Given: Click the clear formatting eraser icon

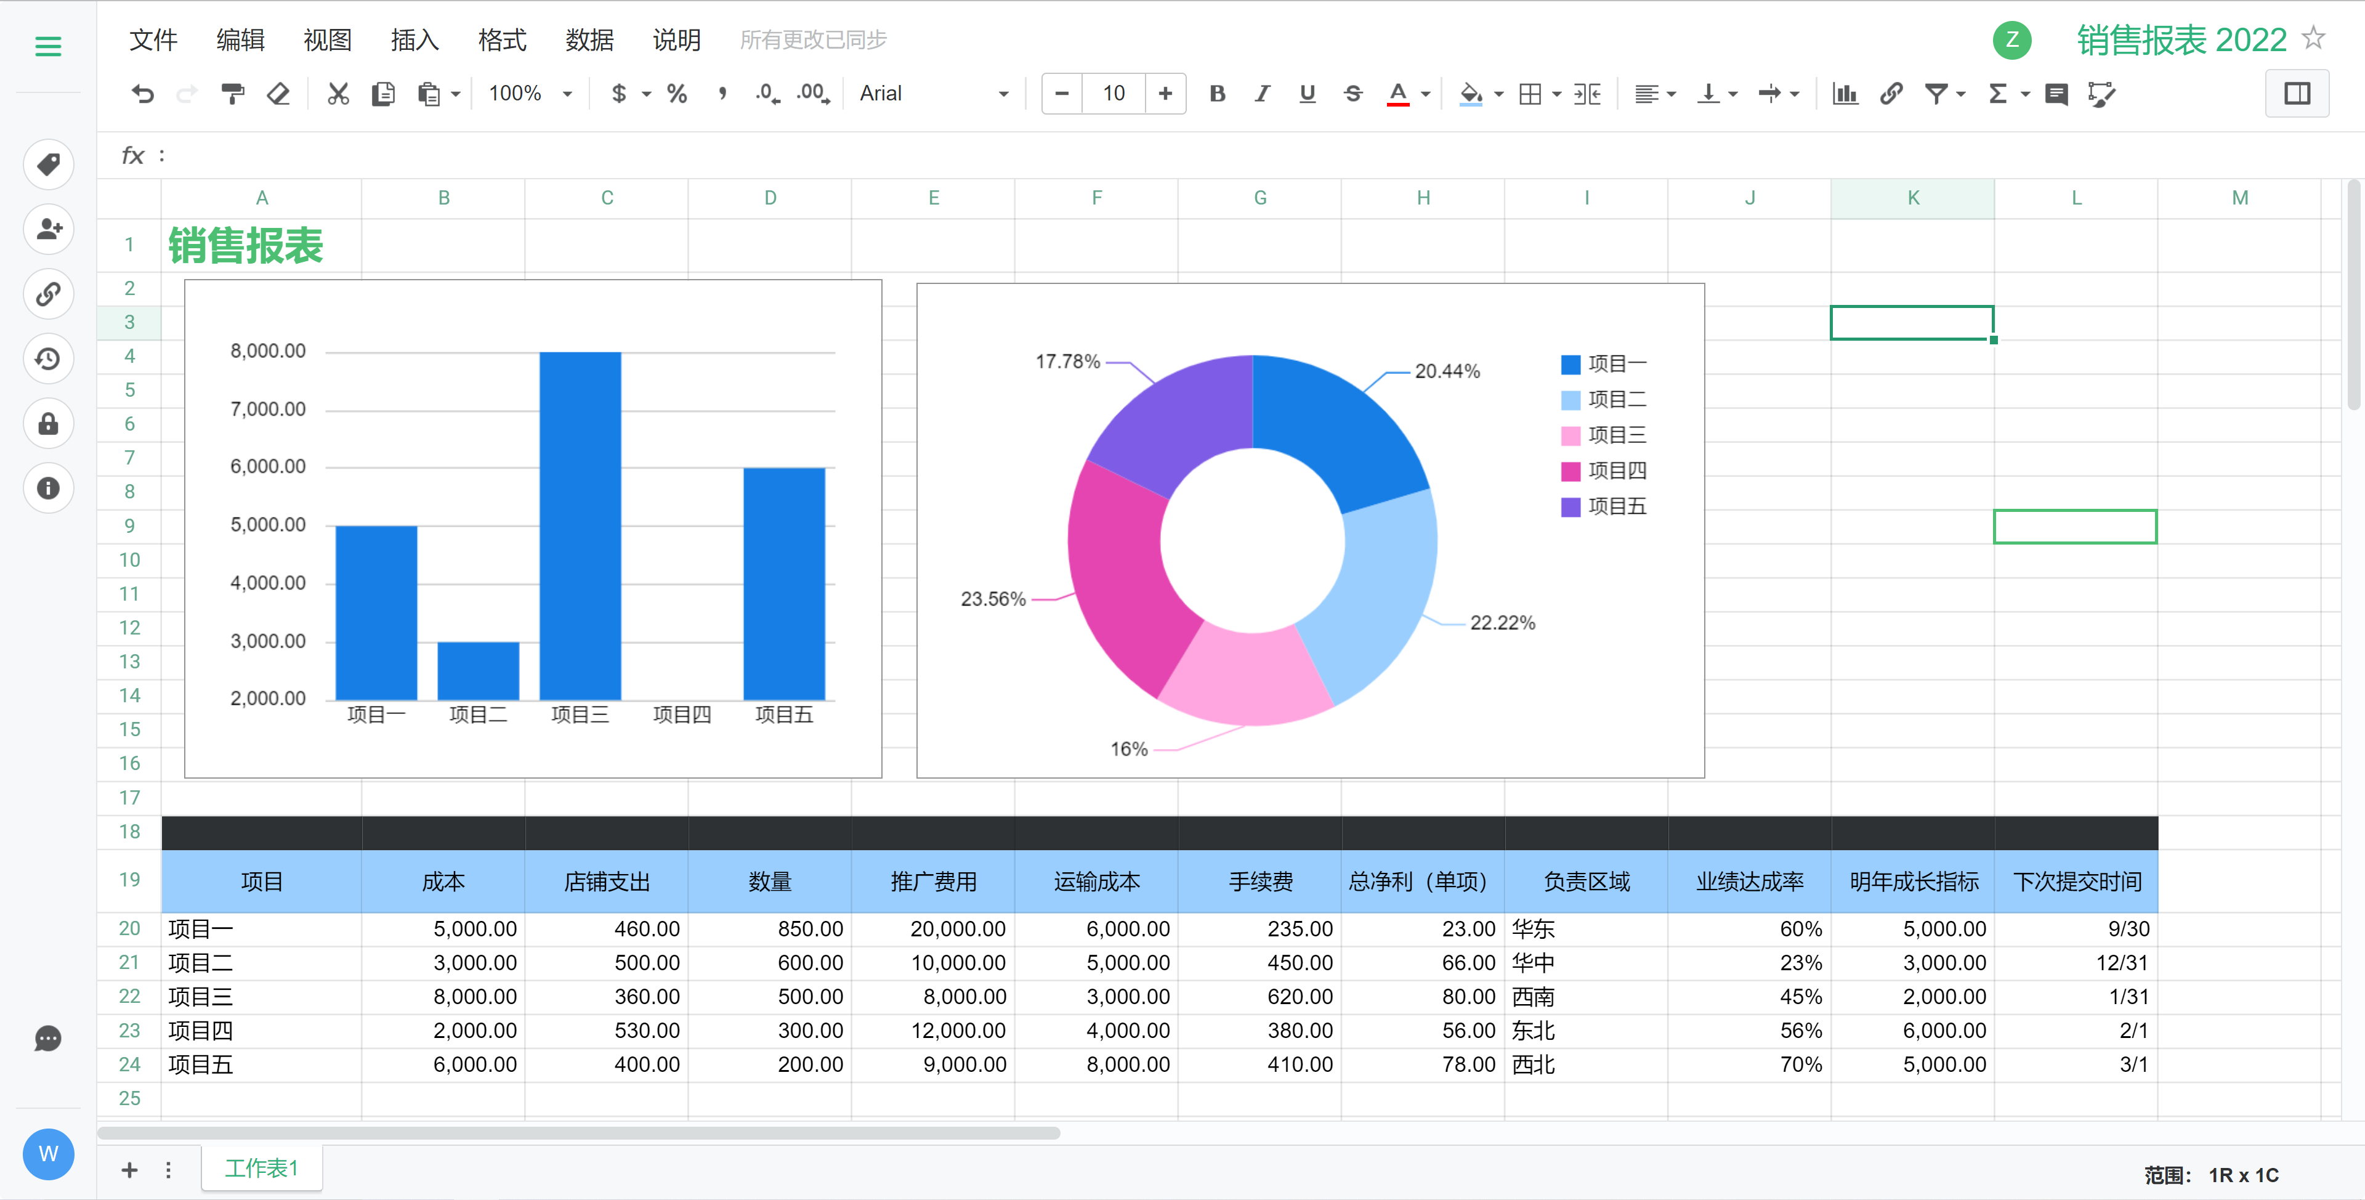Looking at the screenshot, I should (x=278, y=94).
